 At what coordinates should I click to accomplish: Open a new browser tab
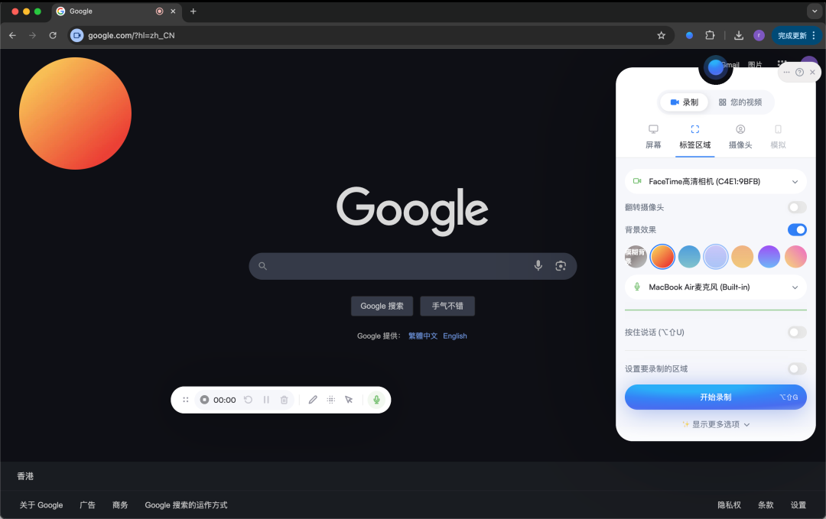[193, 11]
